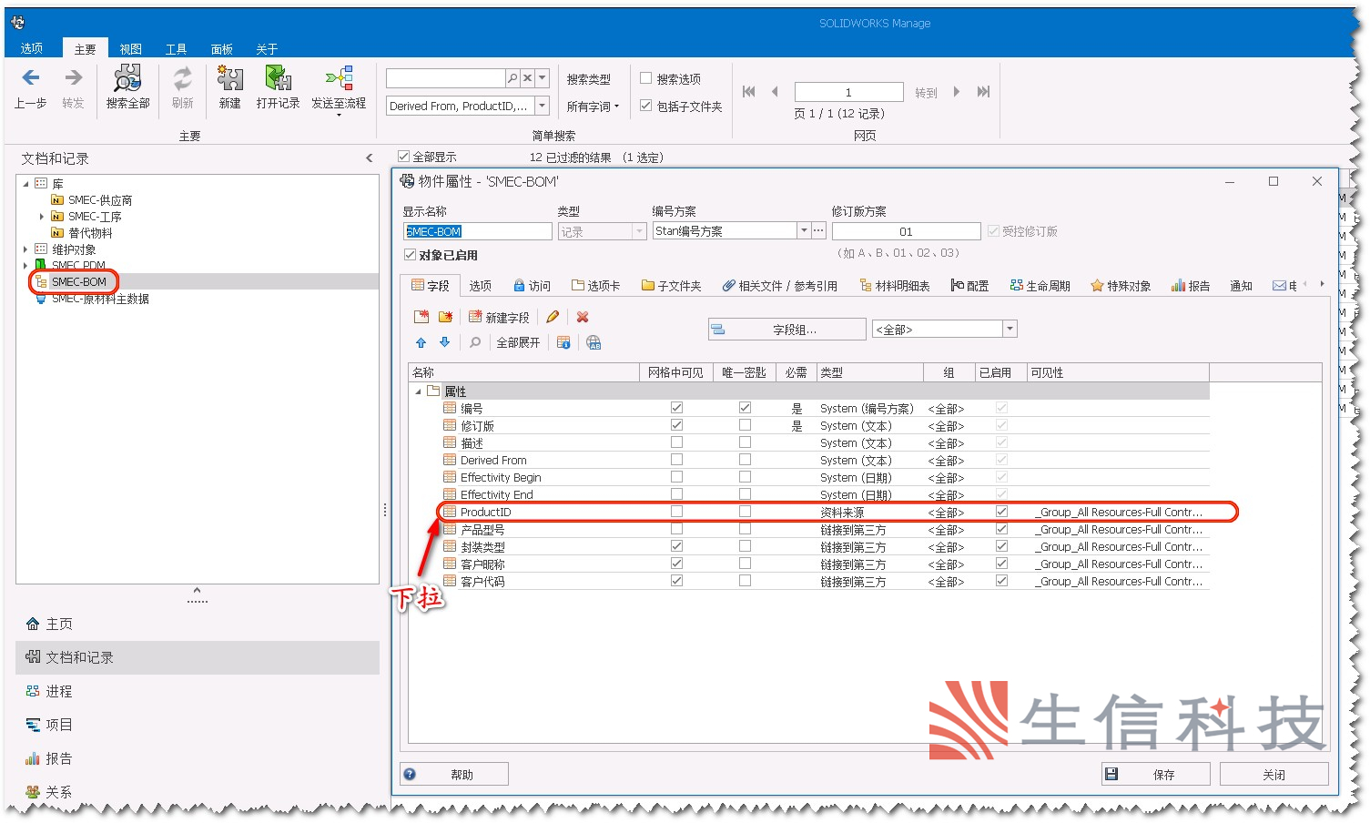This screenshot has width=1370, height=823.
Task: Collapse the 属性 group in the field grid
Action: pos(418,391)
